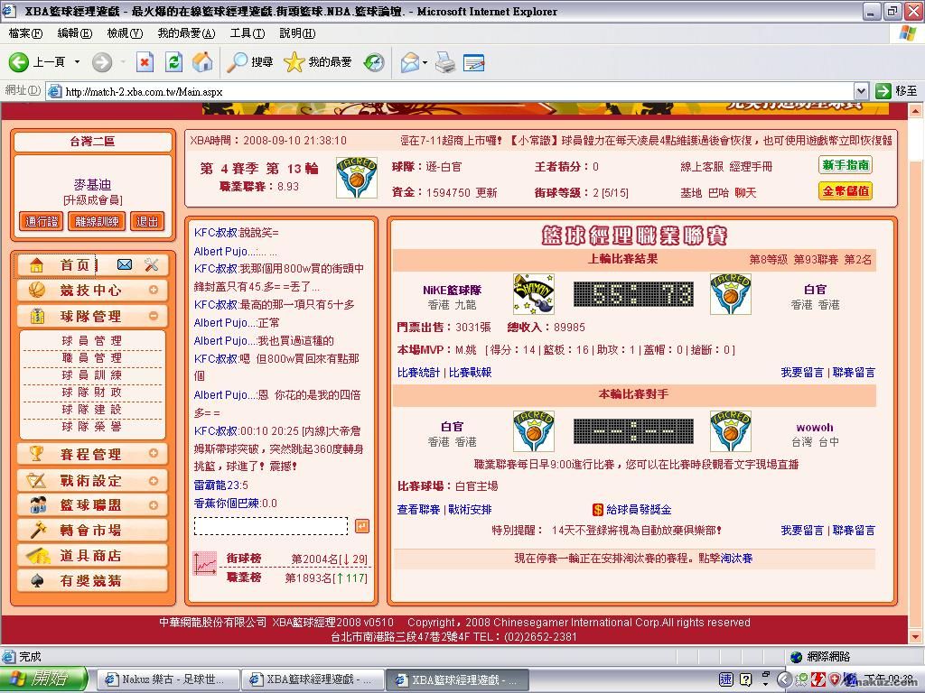
Task: Click the chat send arrow button
Action: click(x=361, y=526)
